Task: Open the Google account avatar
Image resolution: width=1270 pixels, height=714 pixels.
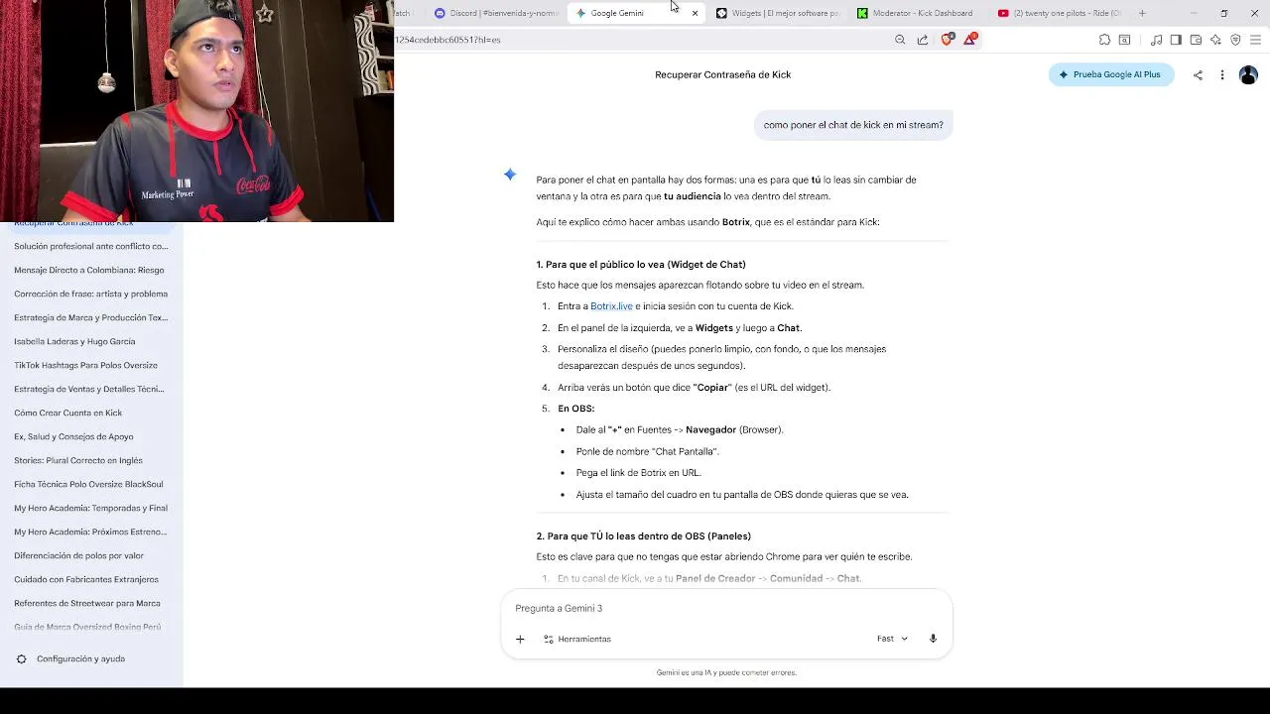Action: point(1248,75)
